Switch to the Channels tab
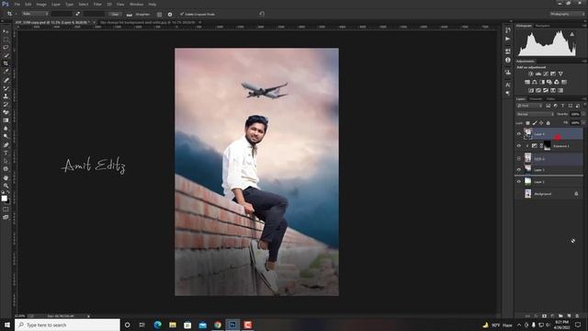This screenshot has width=588, height=331. [x=536, y=99]
